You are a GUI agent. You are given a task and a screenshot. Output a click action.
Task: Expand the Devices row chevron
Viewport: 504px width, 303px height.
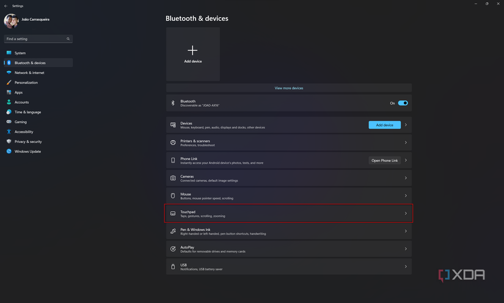(406, 125)
